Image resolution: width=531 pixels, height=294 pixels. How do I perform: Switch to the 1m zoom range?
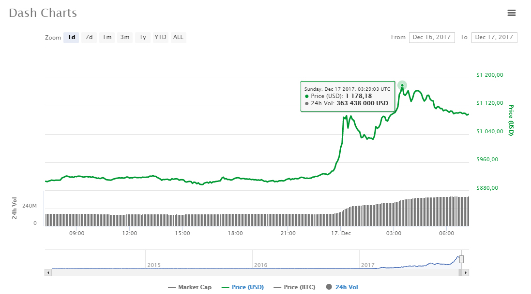[x=106, y=37]
